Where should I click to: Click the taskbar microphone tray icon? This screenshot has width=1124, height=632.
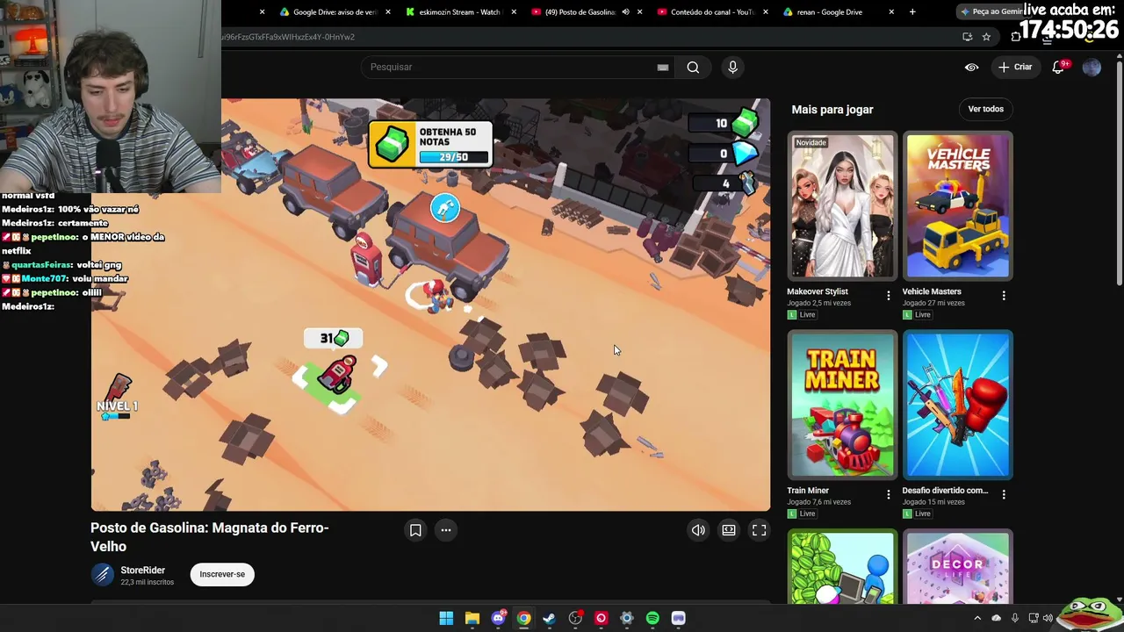tap(1015, 618)
